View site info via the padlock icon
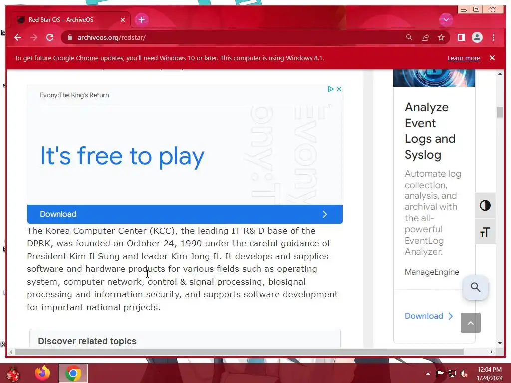511x383 pixels. pyautogui.click(x=69, y=38)
